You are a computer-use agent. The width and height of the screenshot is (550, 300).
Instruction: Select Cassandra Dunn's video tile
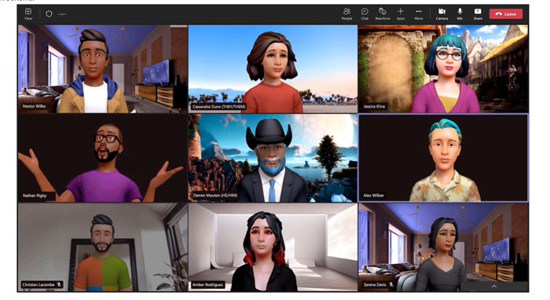(x=273, y=68)
